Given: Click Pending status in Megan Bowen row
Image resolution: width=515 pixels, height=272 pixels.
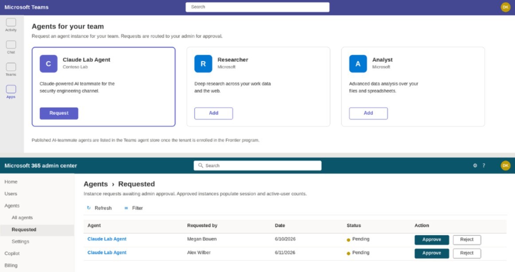Looking at the screenshot, I should (x=358, y=239).
